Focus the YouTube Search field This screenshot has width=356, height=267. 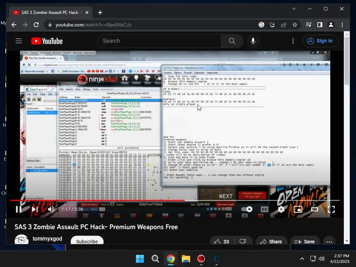159,41
